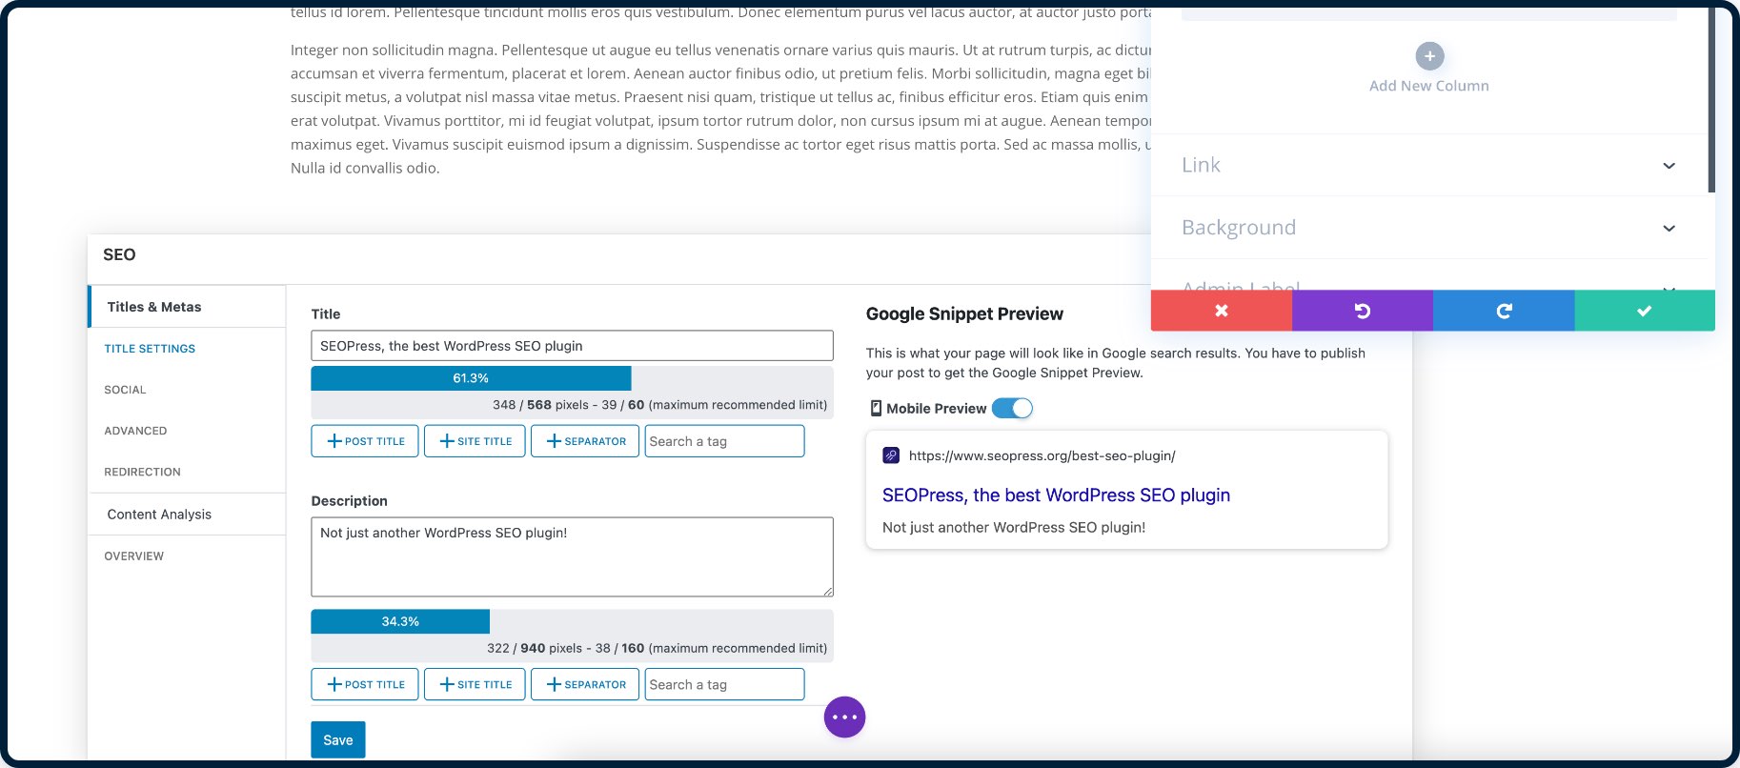Click the plus icon to add new column
Screen dimensions: 1740x768
1429,56
